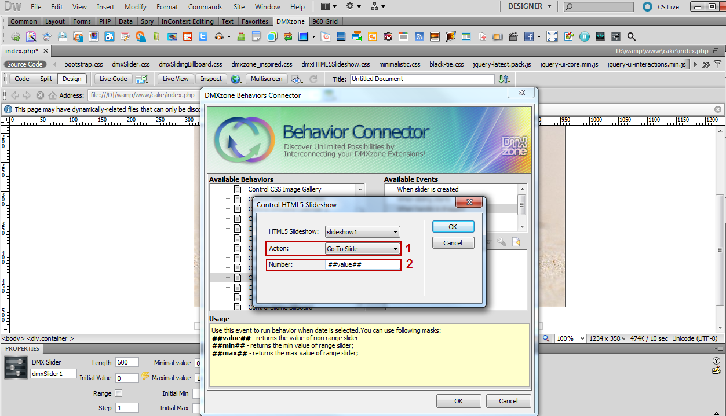Open the HTML5 Slideshow dropdown
This screenshot has width=726, height=416.
tap(363, 232)
